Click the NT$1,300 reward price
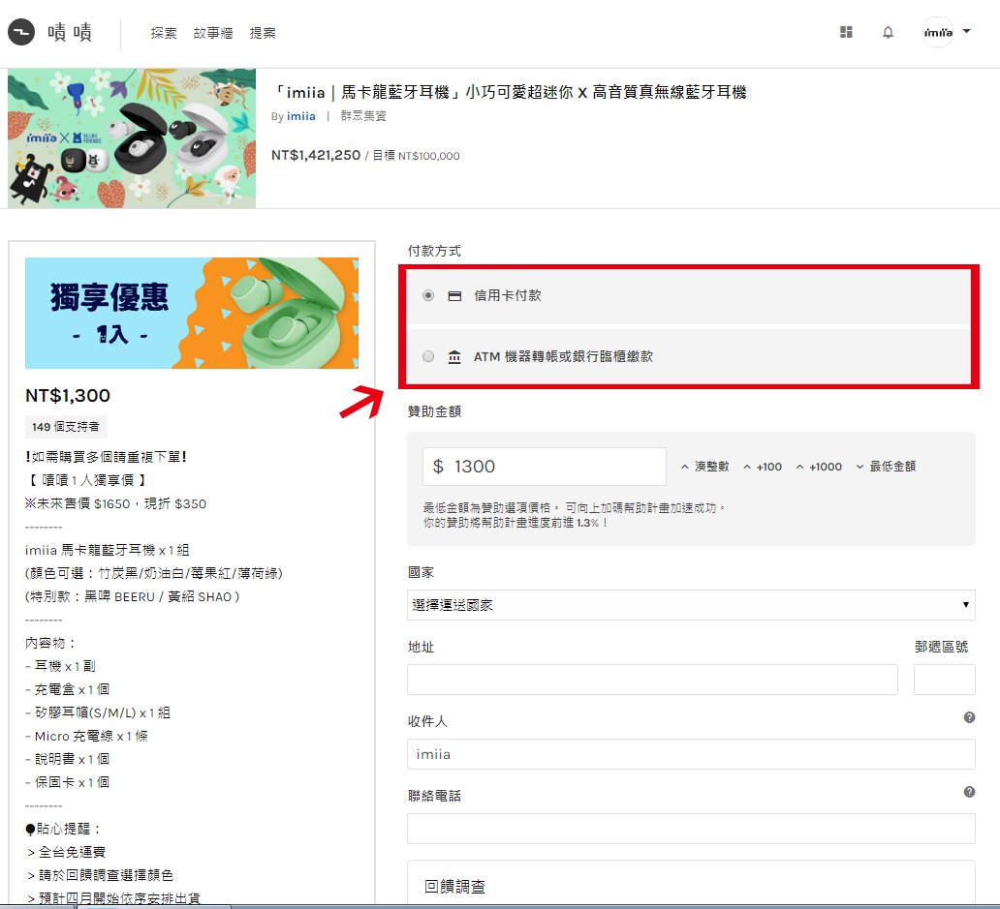Image resolution: width=1000 pixels, height=909 pixels. [68, 396]
